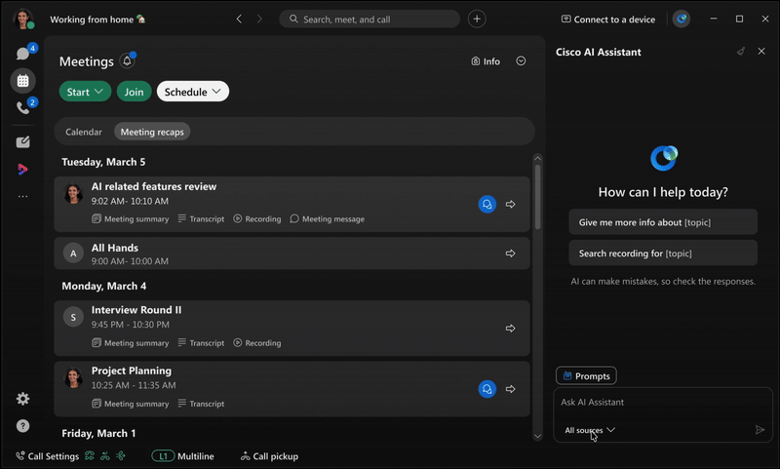This screenshot has height=469, width=780.
Task: Share the All Hands meeting recap
Action: [510, 254]
